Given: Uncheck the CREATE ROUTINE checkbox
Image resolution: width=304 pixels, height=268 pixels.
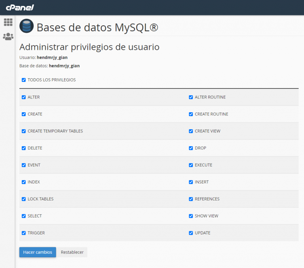Looking at the screenshot, I should coord(191,114).
